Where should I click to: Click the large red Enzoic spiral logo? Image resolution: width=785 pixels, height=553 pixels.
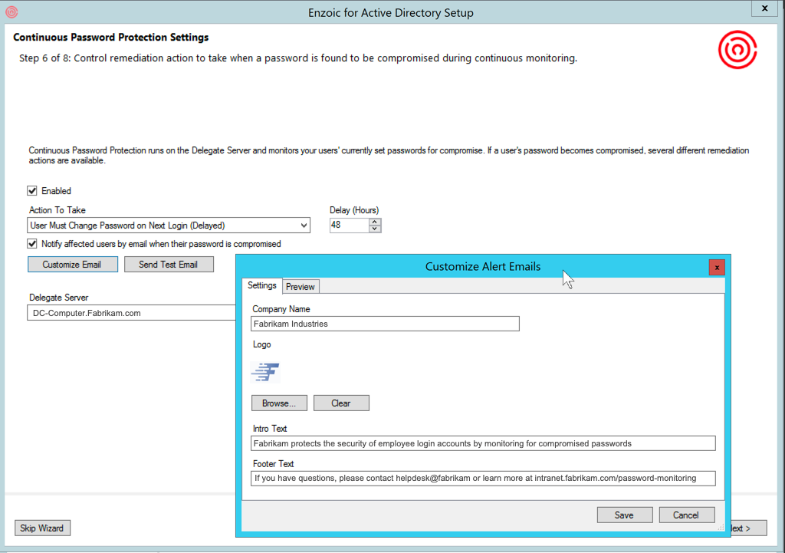click(x=737, y=50)
